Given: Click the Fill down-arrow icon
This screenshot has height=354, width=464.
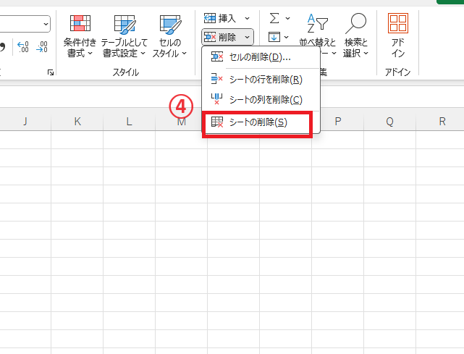Looking at the screenshot, I should click(x=274, y=37).
